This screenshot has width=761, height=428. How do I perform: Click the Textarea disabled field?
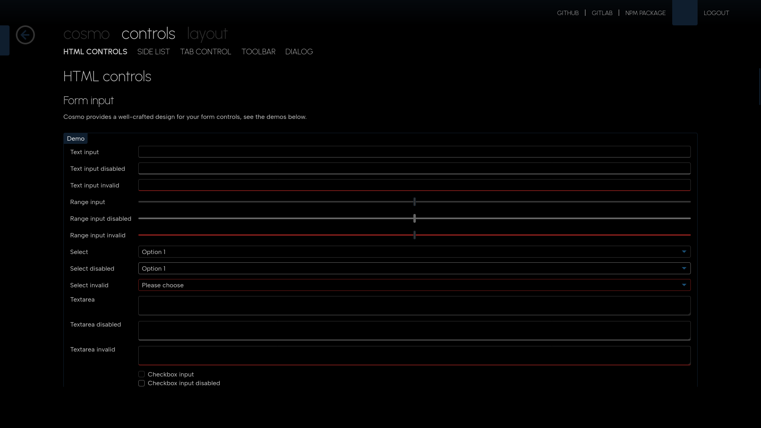[414, 331]
